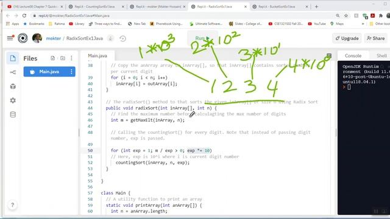Screen dimensions: 390x219
Task: Click the Replit logo icon
Action: point(23,38)
